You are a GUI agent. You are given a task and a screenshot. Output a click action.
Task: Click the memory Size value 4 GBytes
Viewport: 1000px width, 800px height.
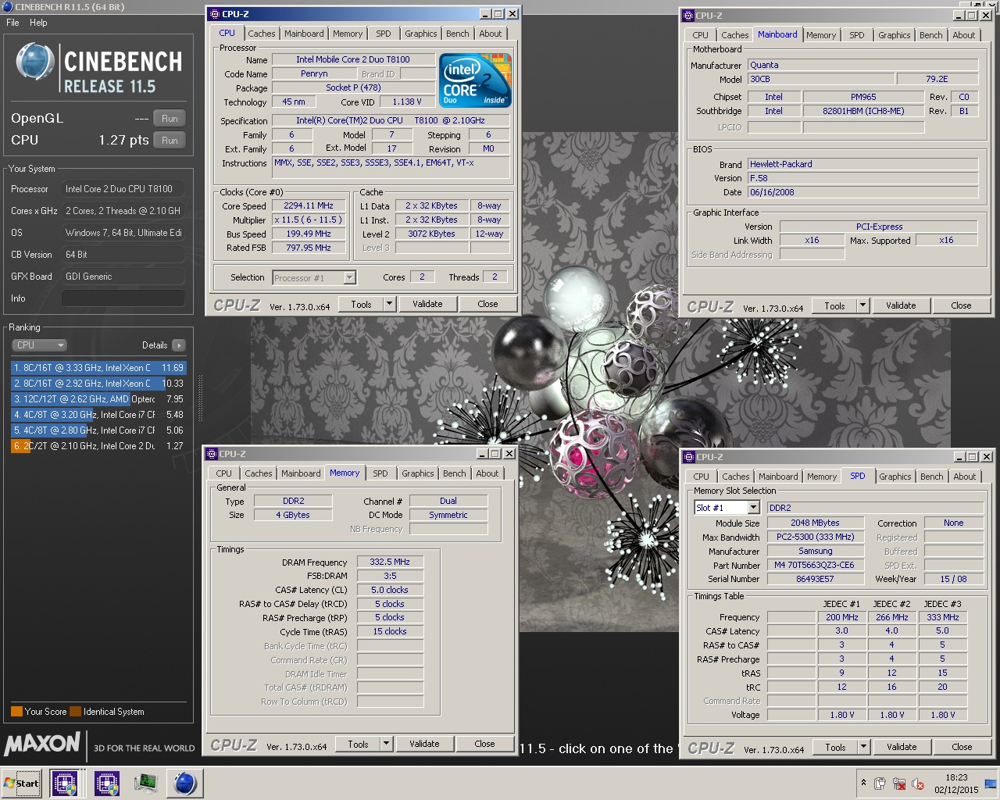pos(293,516)
